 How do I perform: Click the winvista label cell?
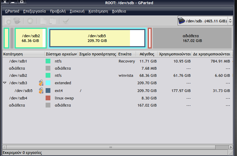126,75
